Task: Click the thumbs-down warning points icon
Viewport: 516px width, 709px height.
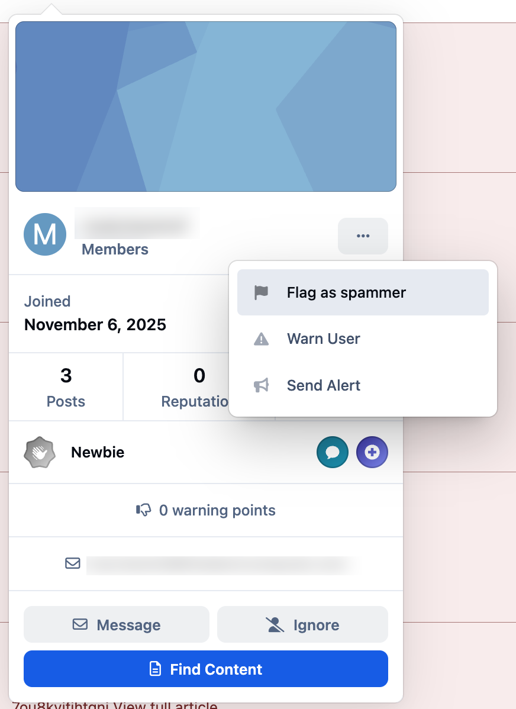Action: coord(144,511)
